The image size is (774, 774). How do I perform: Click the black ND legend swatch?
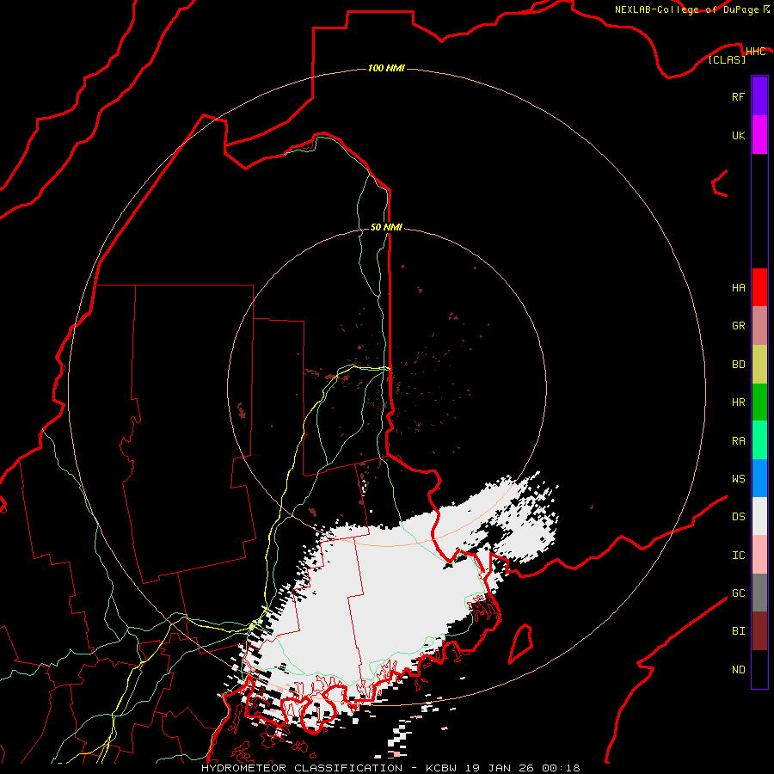tap(759, 669)
